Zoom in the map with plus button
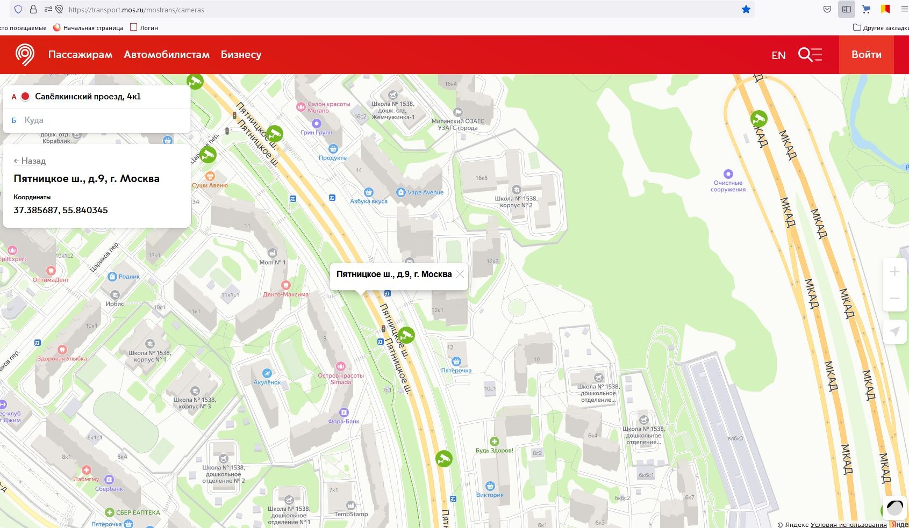Screen dimensions: 909x528 (x=894, y=271)
